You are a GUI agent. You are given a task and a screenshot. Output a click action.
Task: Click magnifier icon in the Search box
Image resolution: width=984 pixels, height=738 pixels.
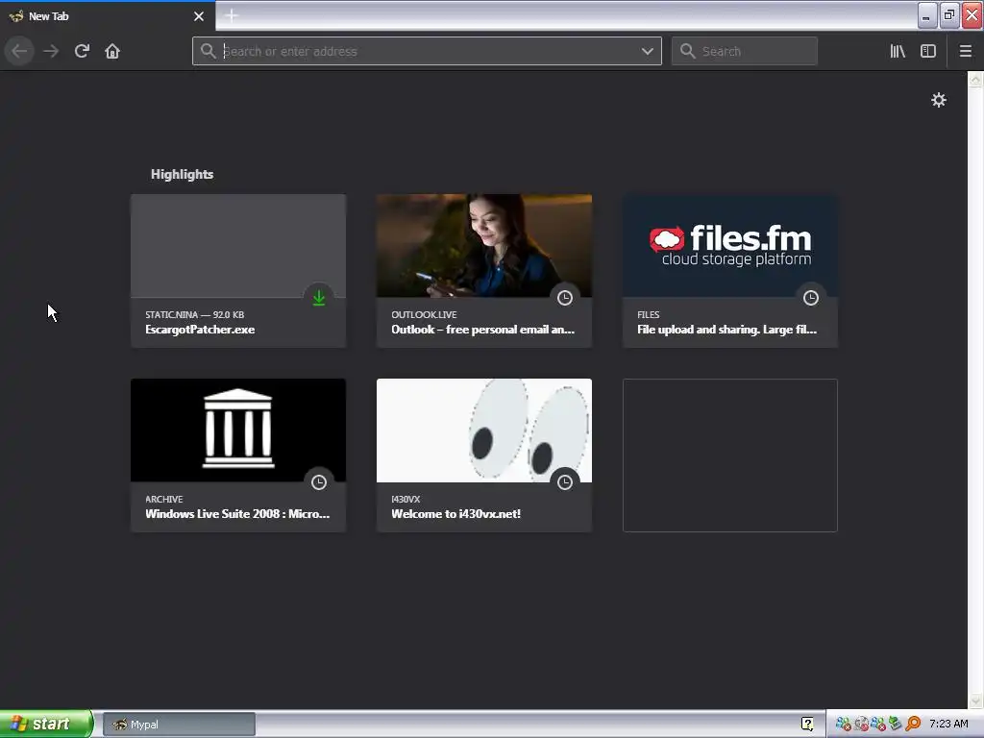687,51
